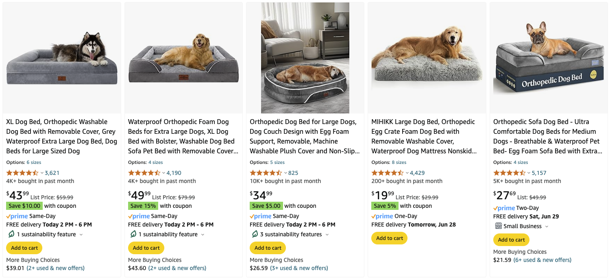Screen dimensions: 610x279
Task: Expand the 3 sustainability features dropdown
Action: click(327, 235)
